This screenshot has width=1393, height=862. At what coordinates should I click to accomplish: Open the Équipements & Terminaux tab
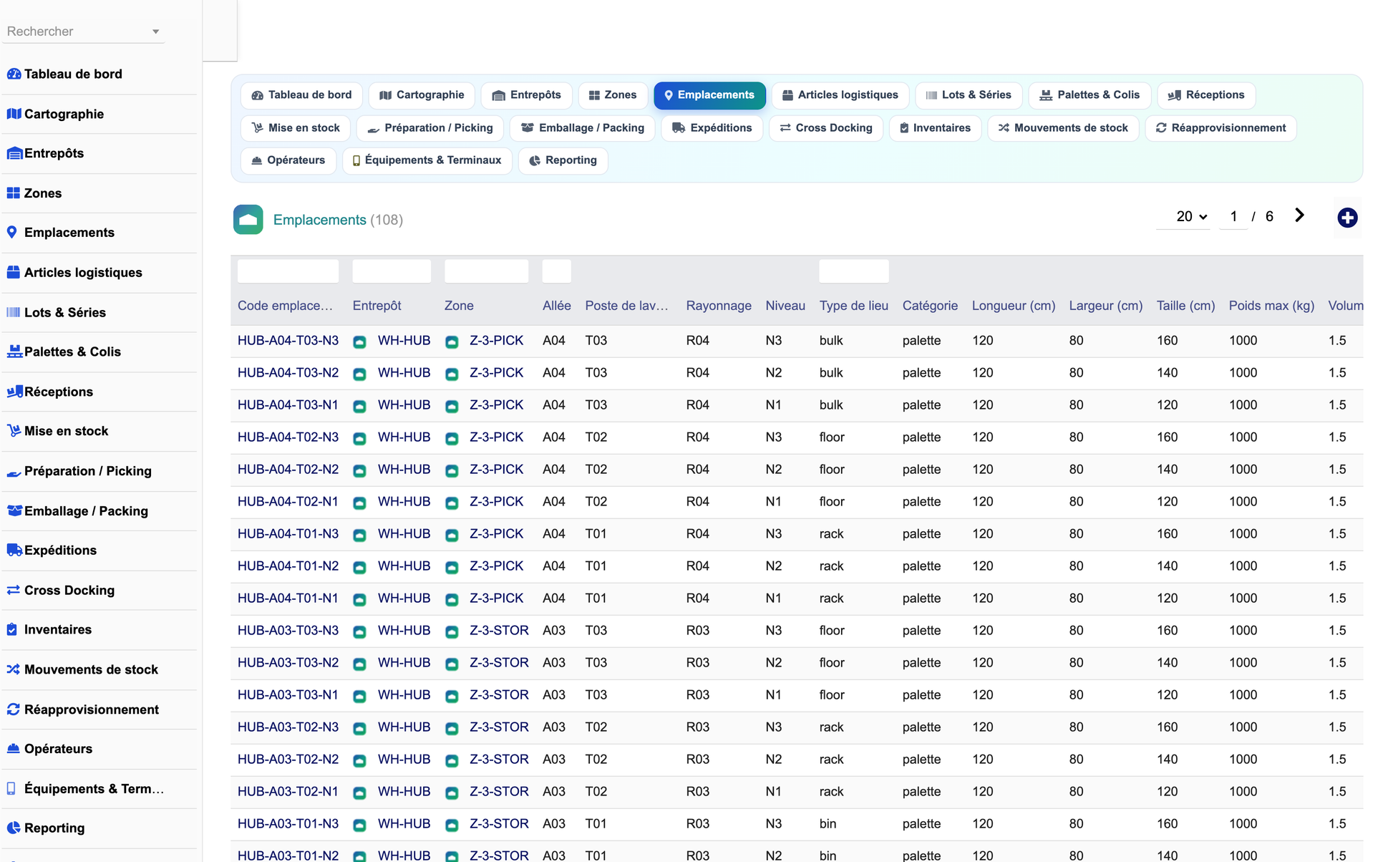427,160
